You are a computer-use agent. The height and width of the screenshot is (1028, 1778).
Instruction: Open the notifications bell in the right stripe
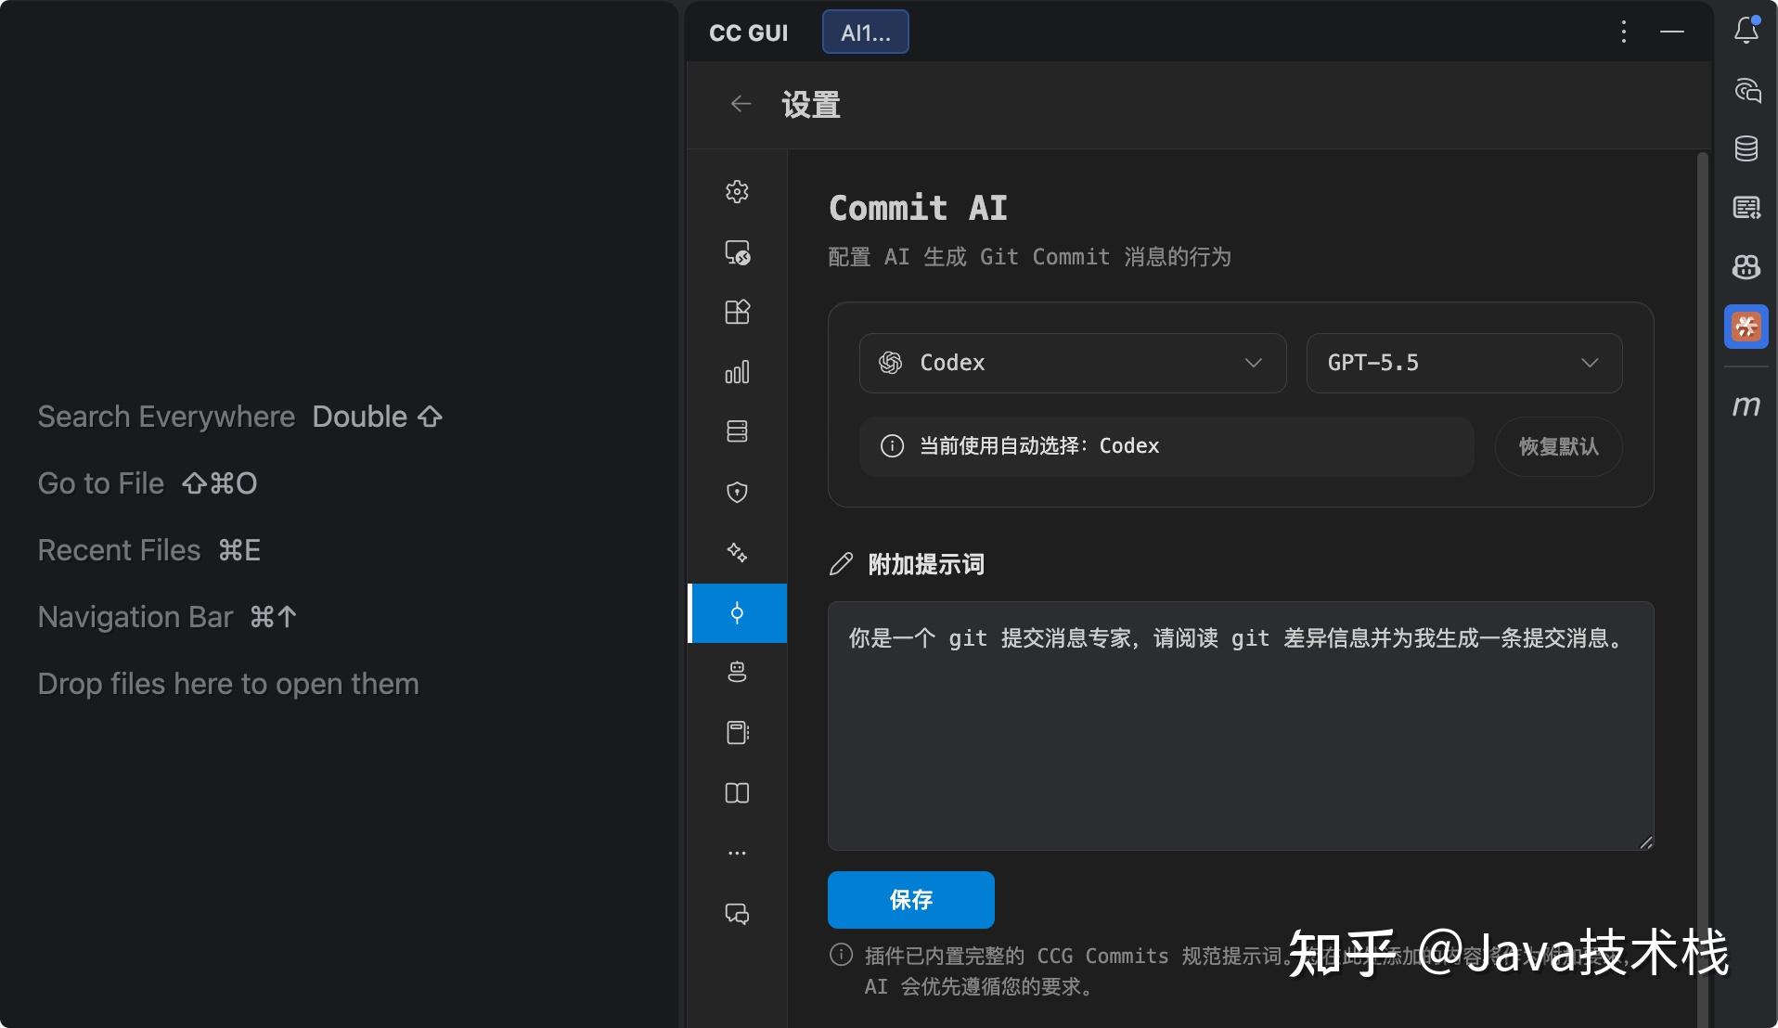coord(1746,31)
